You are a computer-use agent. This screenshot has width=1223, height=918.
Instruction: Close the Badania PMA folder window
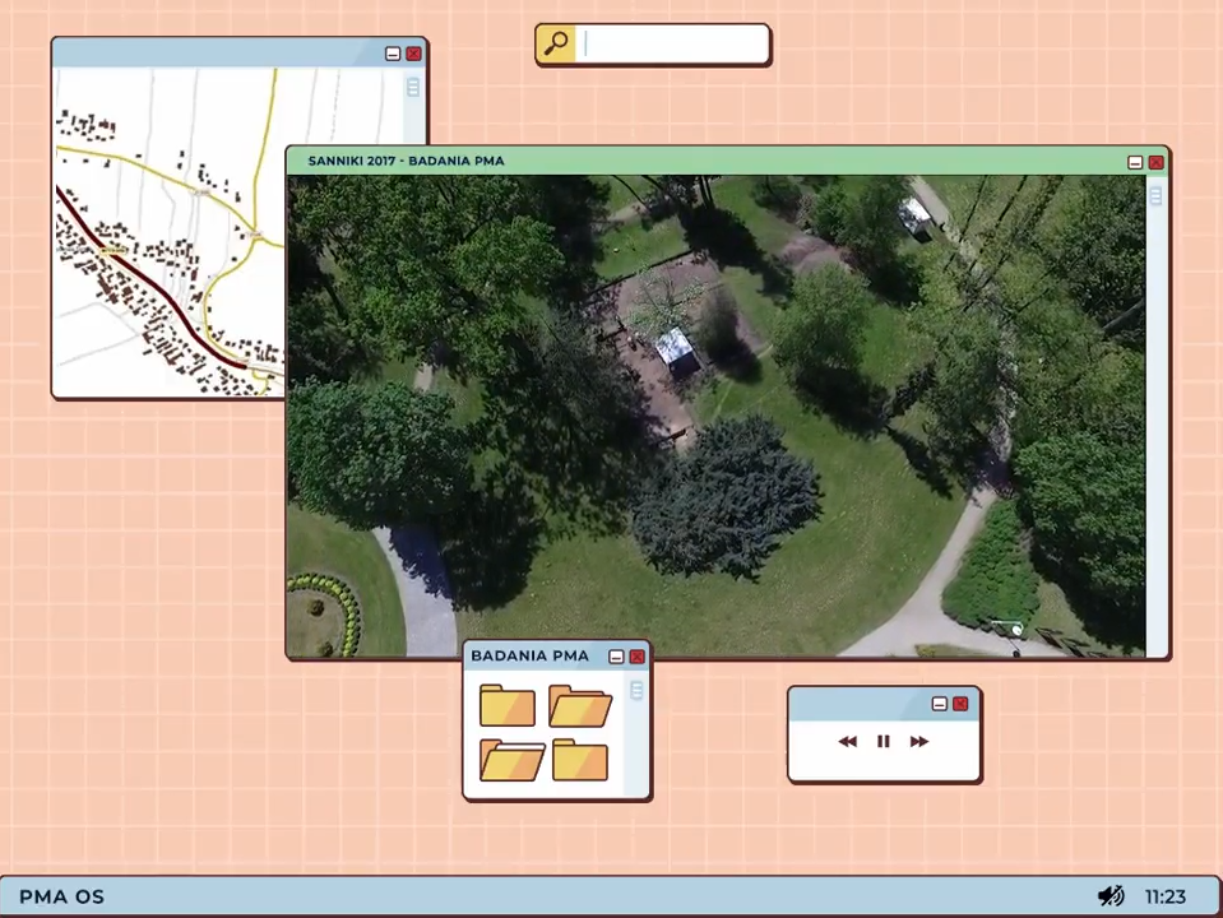tap(637, 657)
